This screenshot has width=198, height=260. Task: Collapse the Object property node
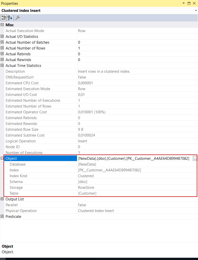[2, 158]
